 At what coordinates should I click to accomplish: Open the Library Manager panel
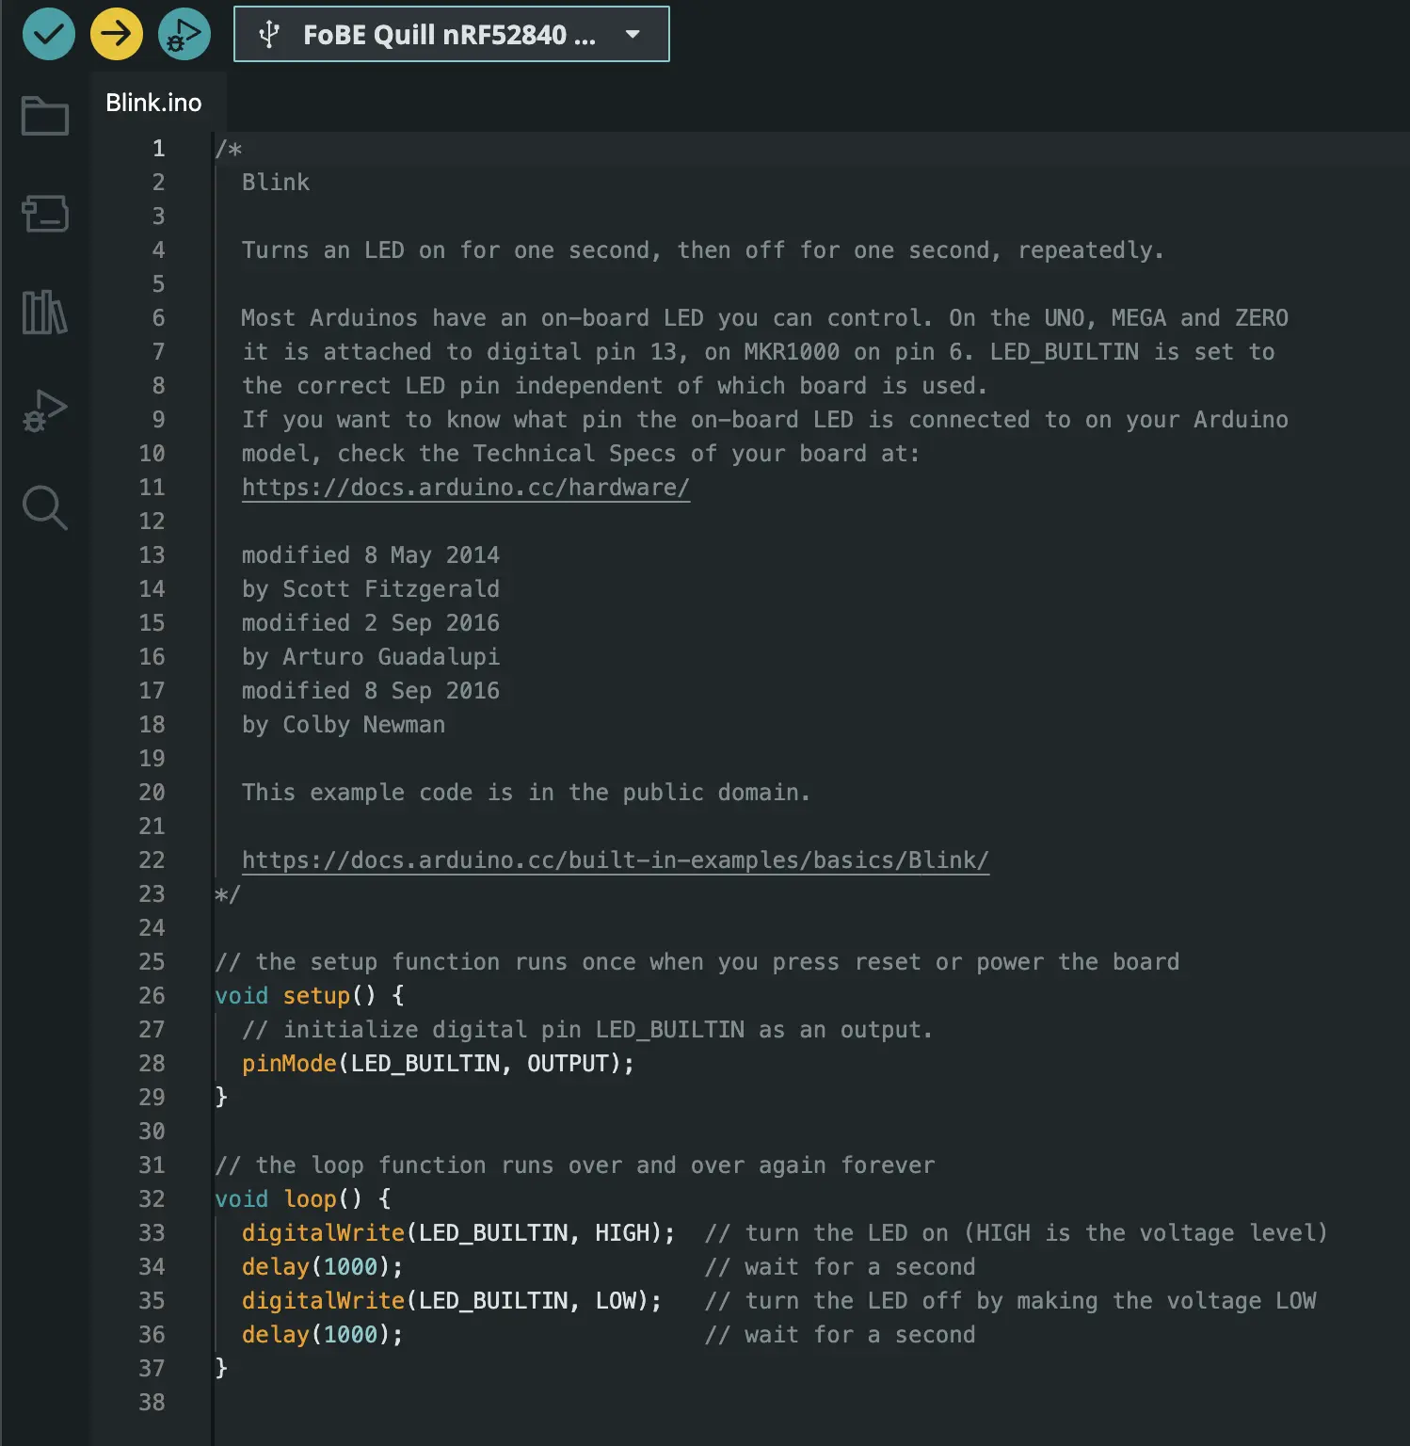[44, 313]
